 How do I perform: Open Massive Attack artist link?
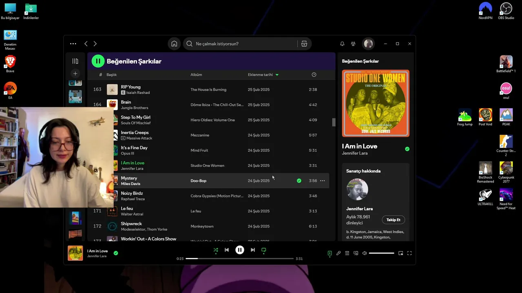click(139, 138)
